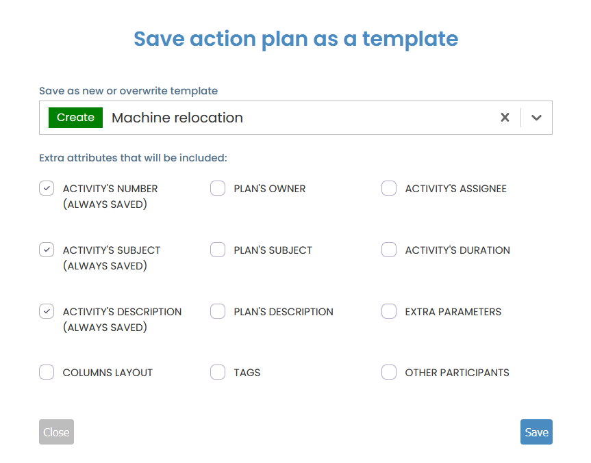
Task: Select the Extra Parameters checkbox
Action: coord(389,312)
